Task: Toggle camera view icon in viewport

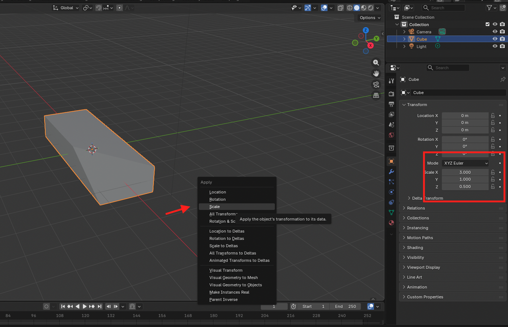Action: pos(376,84)
